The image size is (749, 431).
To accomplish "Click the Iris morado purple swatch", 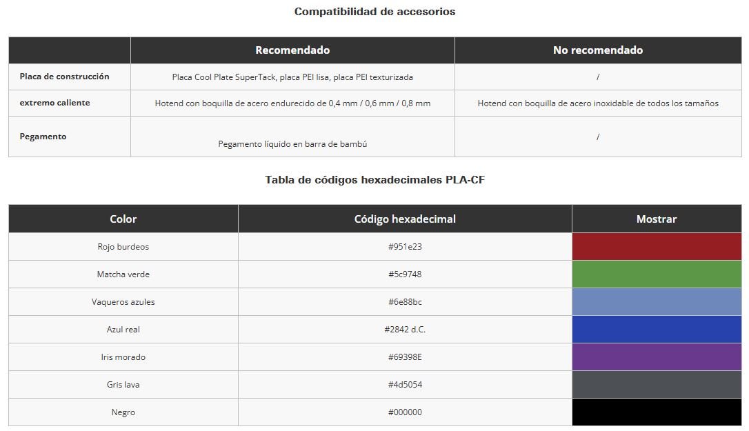I will (657, 357).
